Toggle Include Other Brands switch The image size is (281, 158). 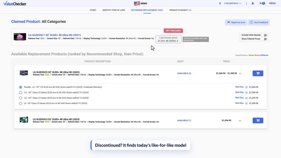pos(265,35)
